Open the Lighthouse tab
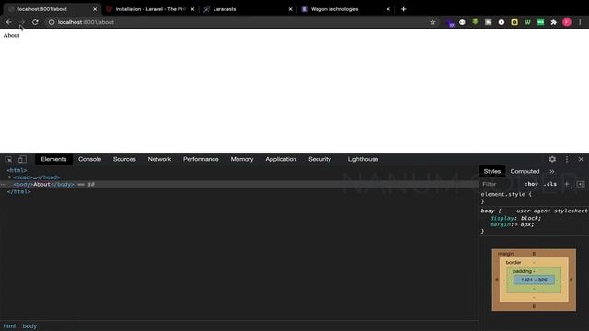The height and width of the screenshot is (331, 589). [x=363, y=159]
